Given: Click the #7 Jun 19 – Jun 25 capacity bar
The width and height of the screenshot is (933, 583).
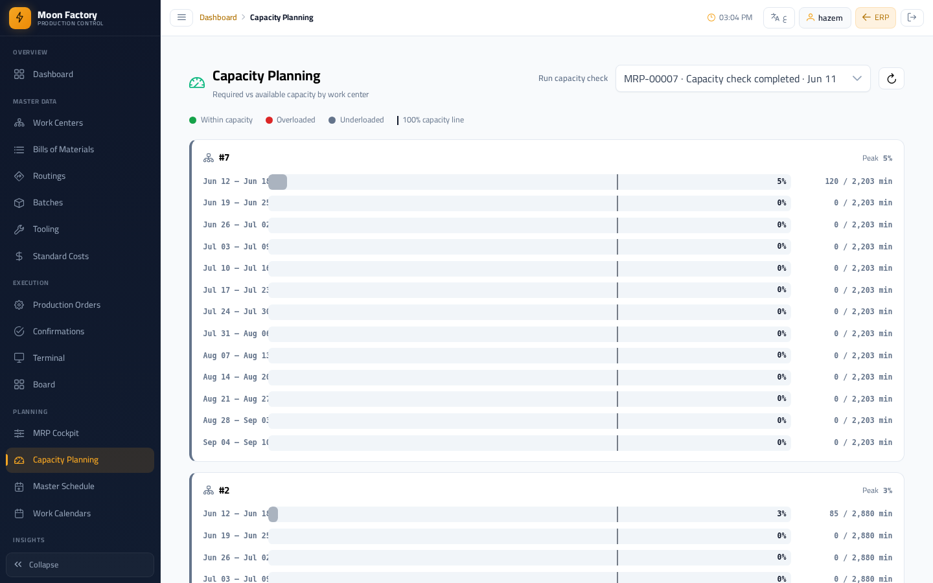Looking at the screenshot, I should click(x=530, y=203).
